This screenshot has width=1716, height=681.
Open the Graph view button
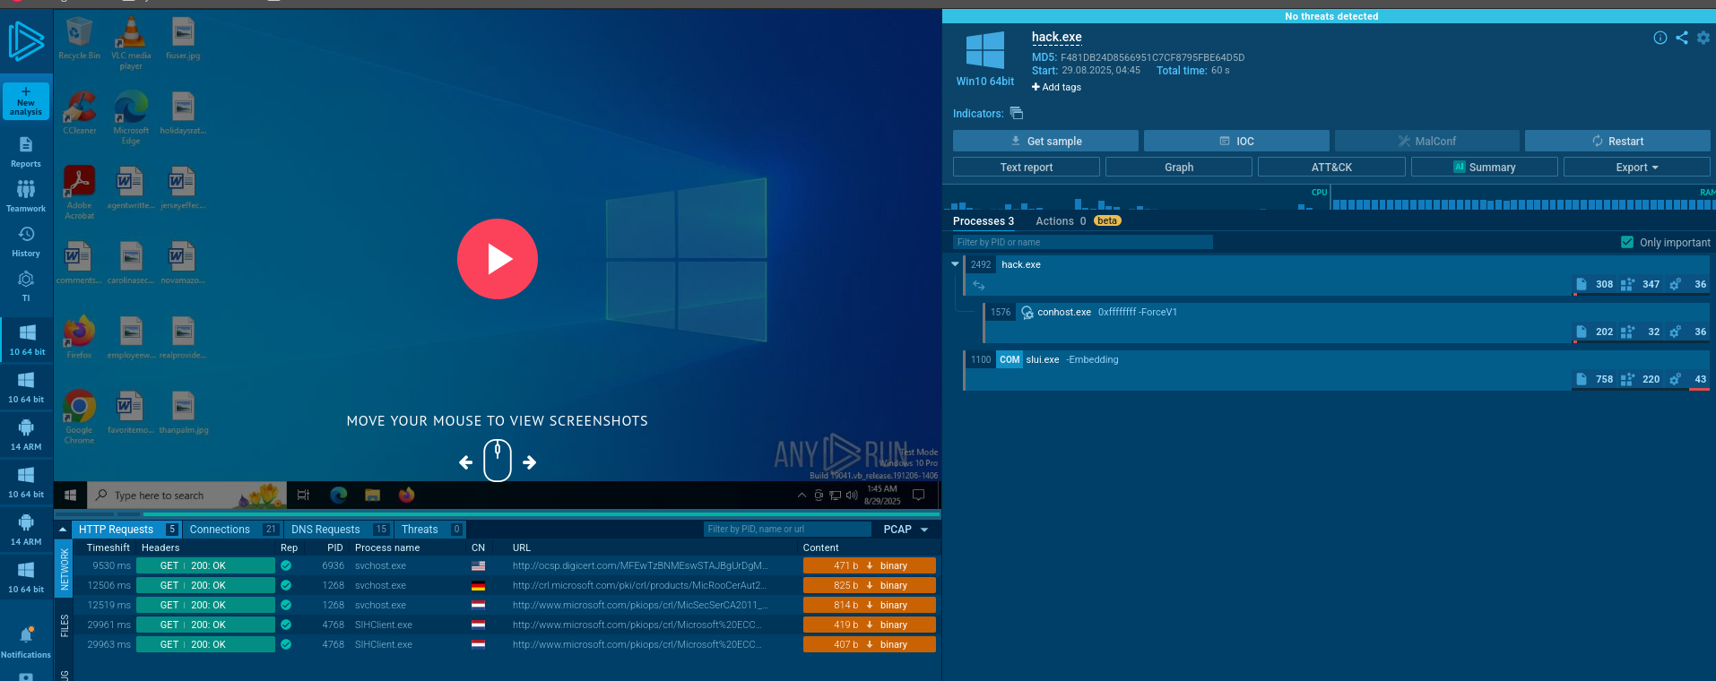click(x=1179, y=167)
